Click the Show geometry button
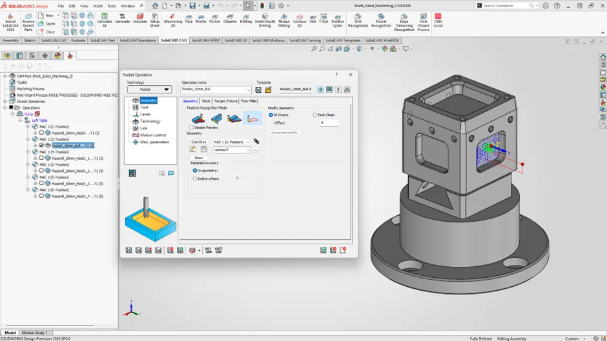The image size is (607, 341). click(x=199, y=158)
